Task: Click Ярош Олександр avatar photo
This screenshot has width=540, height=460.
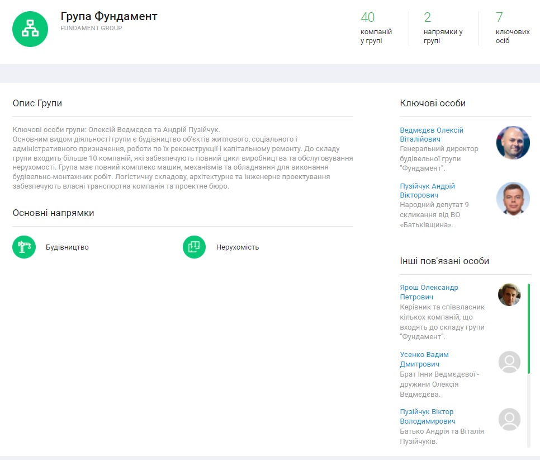Action: point(509,294)
